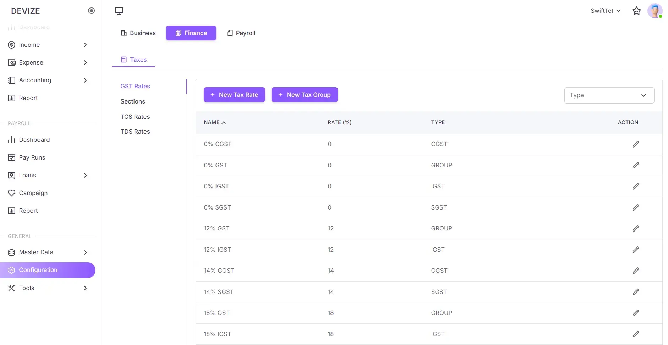
Task: Open the Type filter dropdown
Action: click(x=609, y=95)
